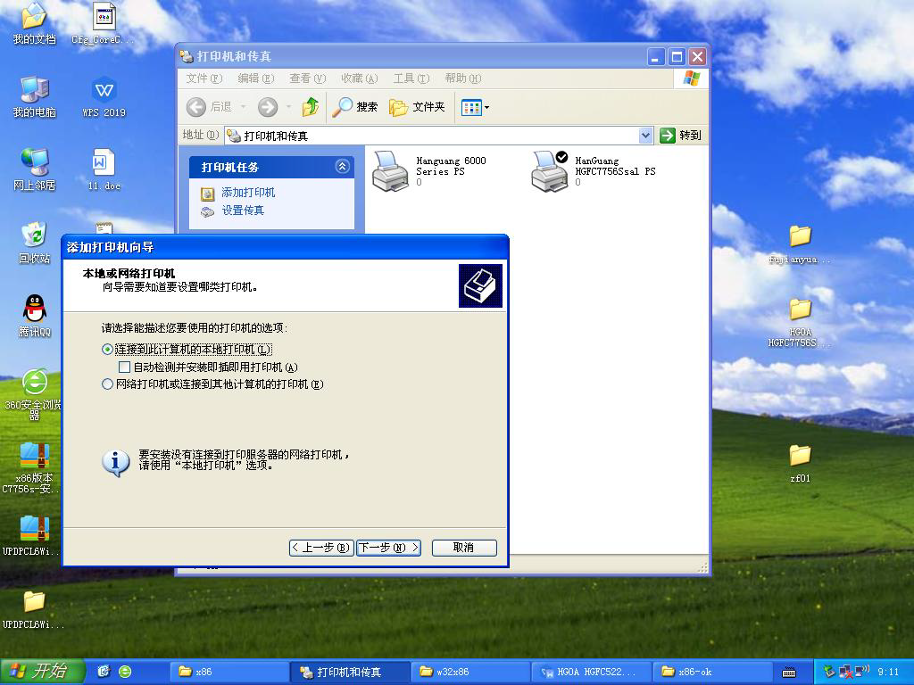914x685 pixels.
Task: Click the 开始 Start button
Action: pos(42,672)
